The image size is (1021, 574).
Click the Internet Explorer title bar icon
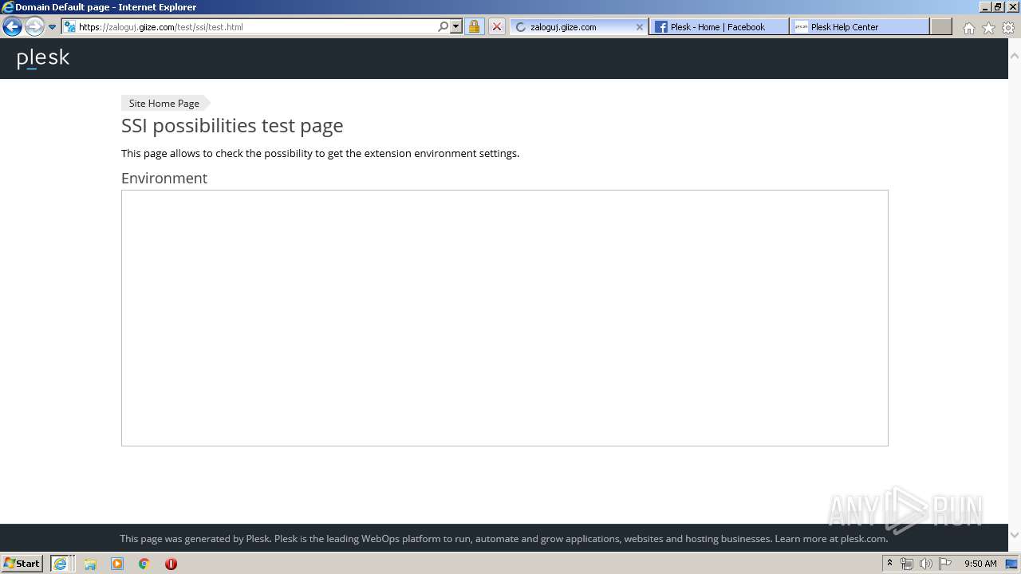point(7,7)
